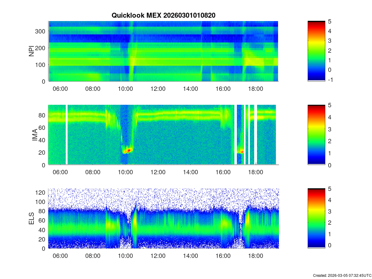The height and width of the screenshot is (279, 372).
Task: Select the ELS y-axis label
Action: [31, 219]
